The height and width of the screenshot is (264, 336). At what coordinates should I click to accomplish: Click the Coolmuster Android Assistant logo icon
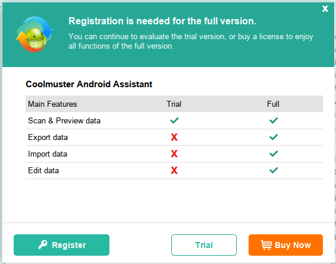pyautogui.click(x=34, y=34)
